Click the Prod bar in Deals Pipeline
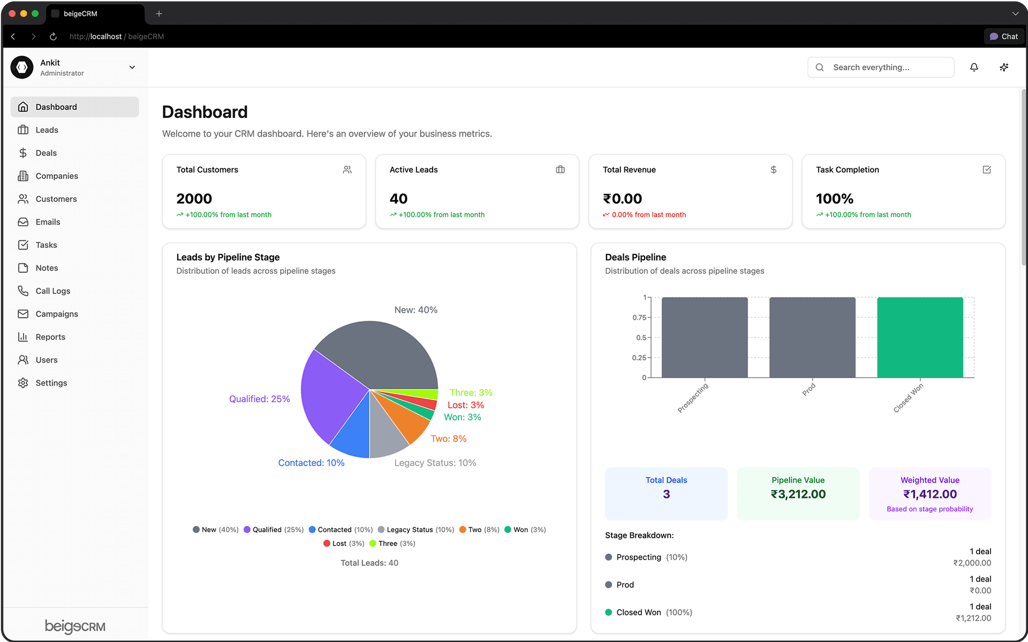Image resolution: width=1028 pixels, height=642 pixels. 812,337
